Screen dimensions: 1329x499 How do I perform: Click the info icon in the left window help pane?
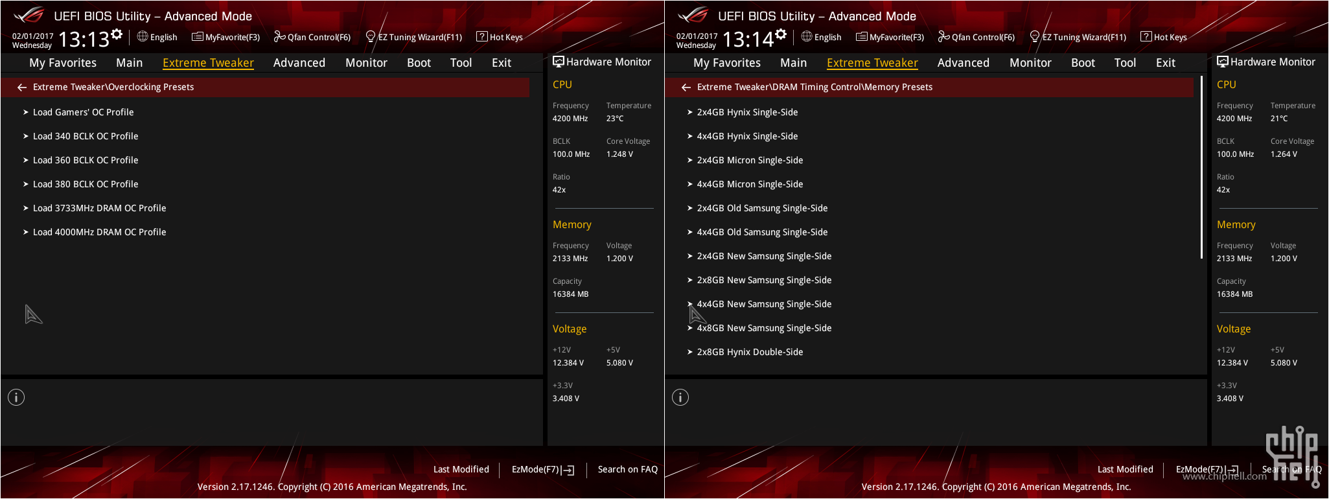(x=16, y=397)
